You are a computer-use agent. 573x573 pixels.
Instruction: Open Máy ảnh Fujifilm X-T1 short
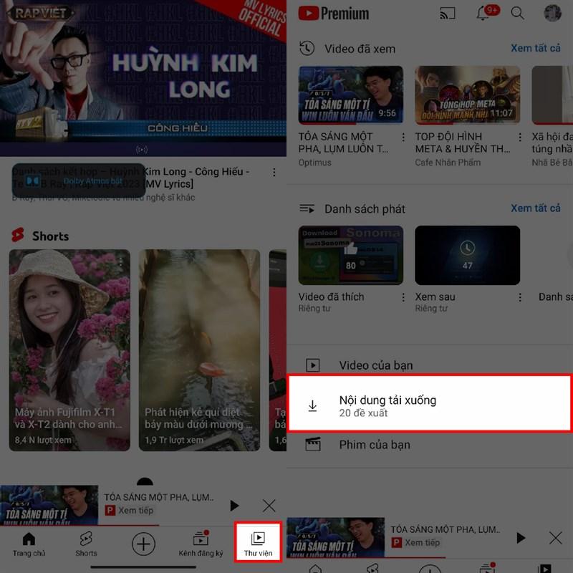click(69, 350)
